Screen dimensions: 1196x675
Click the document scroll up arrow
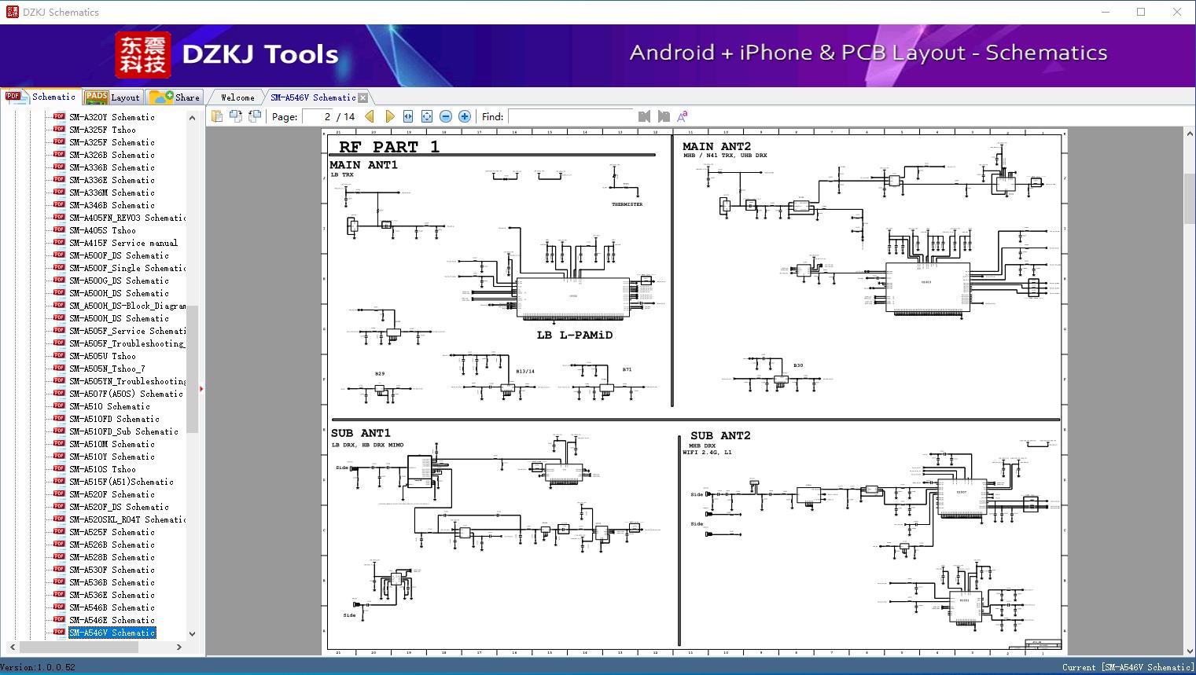pos(1189,134)
